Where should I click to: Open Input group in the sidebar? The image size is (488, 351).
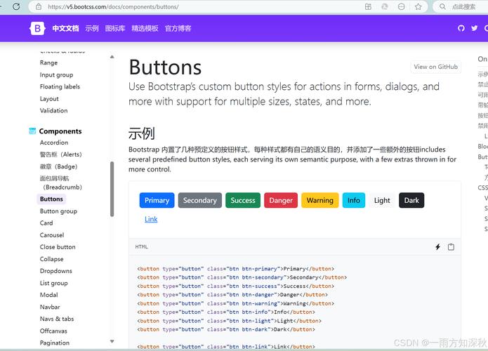(56, 75)
